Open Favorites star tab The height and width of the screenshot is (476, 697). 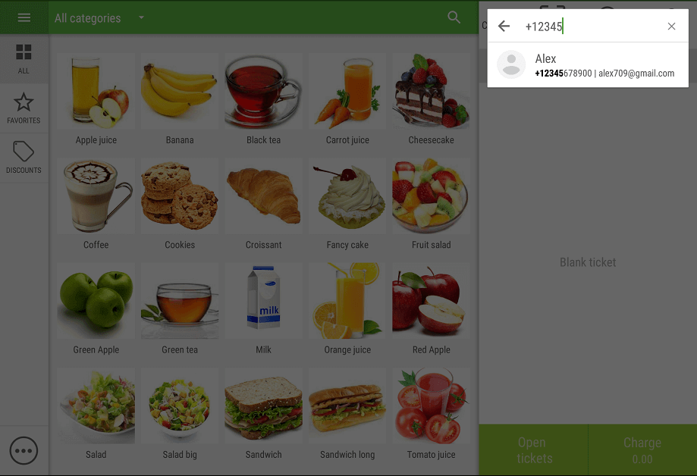pos(24,108)
